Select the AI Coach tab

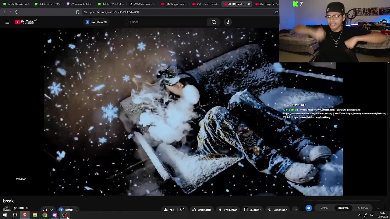(x=363, y=208)
